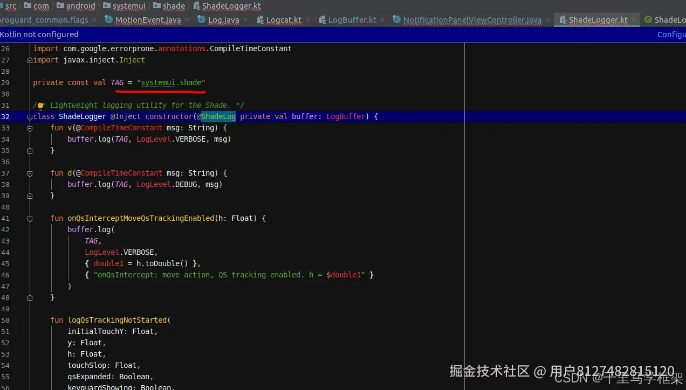Click 'shade' in the navigation breadcrumb

(x=174, y=6)
